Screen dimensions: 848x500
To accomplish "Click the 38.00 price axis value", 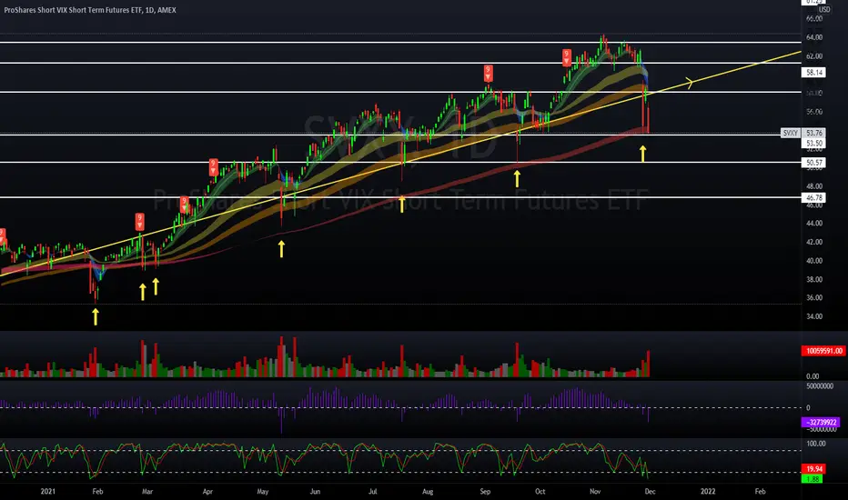I will pos(814,279).
